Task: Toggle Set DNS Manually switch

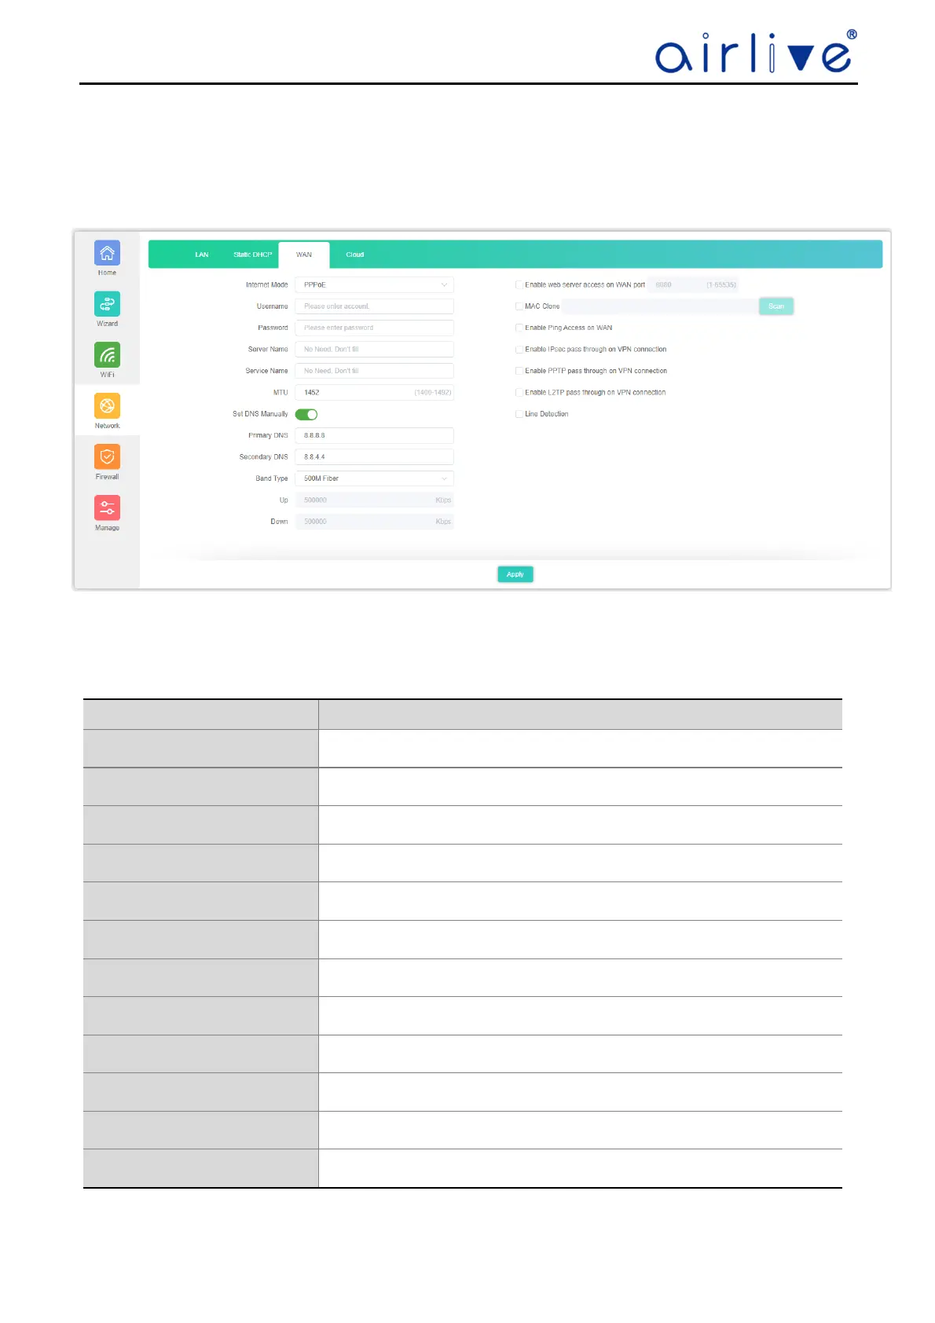Action: (x=306, y=414)
